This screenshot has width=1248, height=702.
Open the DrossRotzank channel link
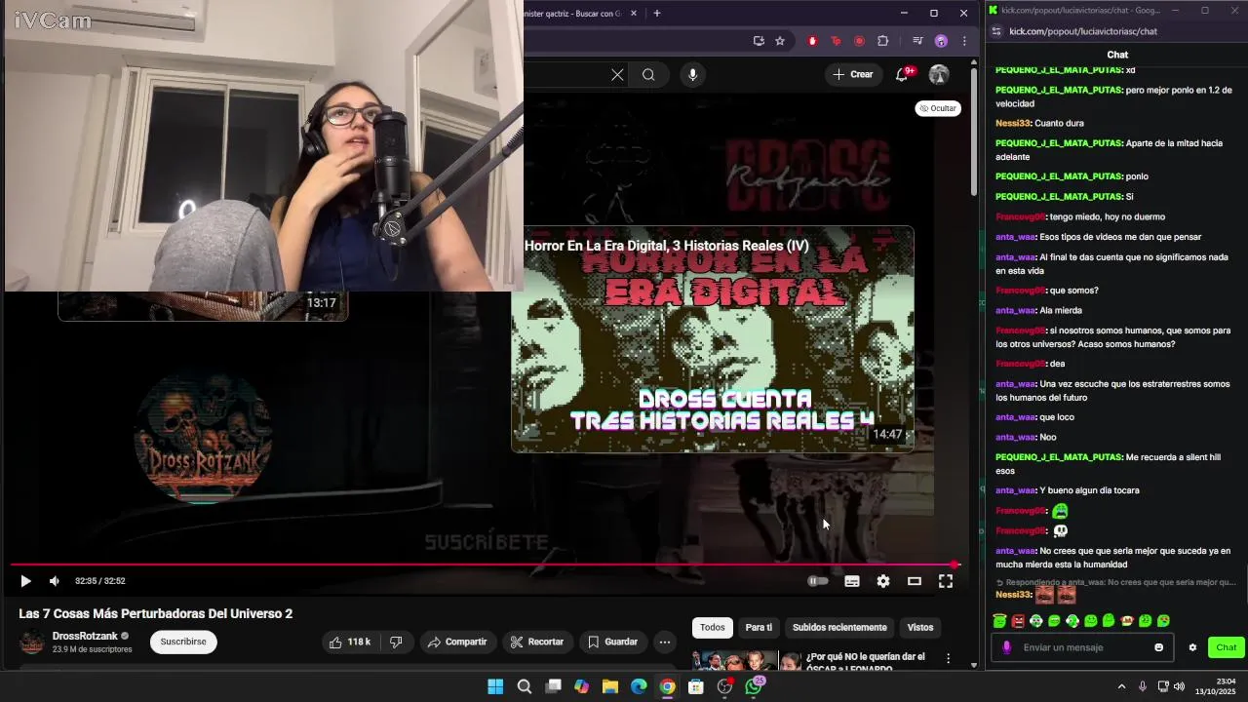coord(85,636)
